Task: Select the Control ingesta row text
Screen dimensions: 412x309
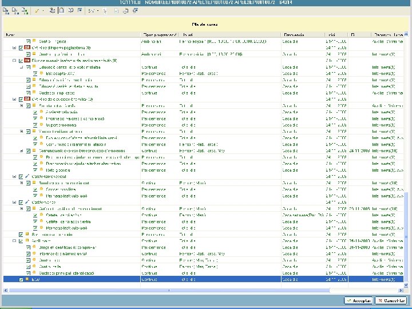Action: (53, 41)
